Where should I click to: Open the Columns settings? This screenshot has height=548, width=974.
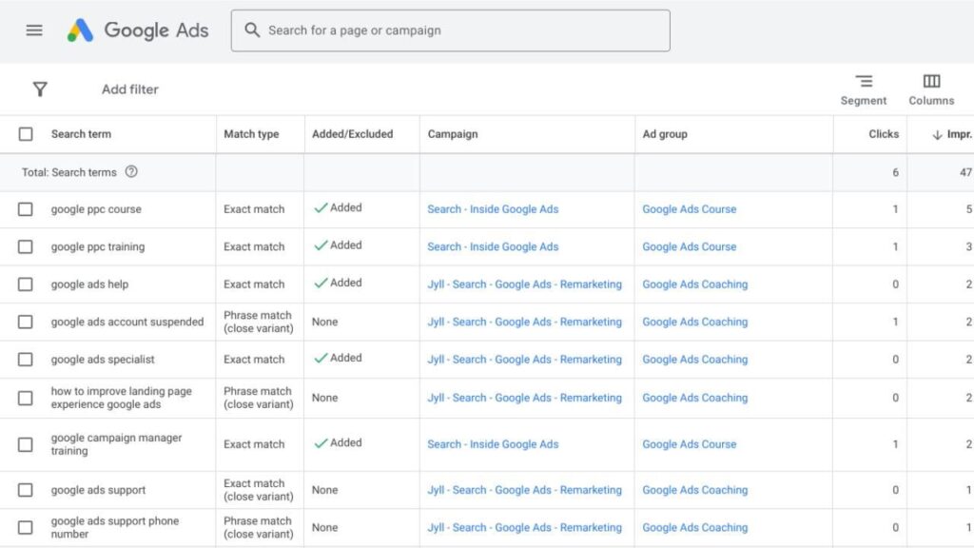click(931, 90)
